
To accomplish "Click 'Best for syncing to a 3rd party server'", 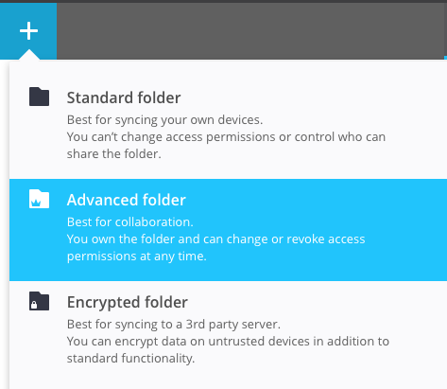I will pyautogui.click(x=174, y=325).
